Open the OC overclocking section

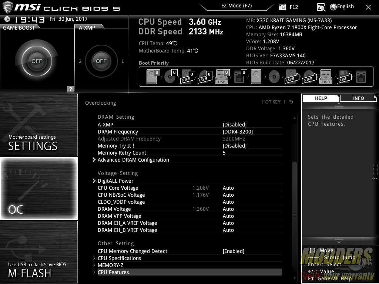[x=38, y=188]
